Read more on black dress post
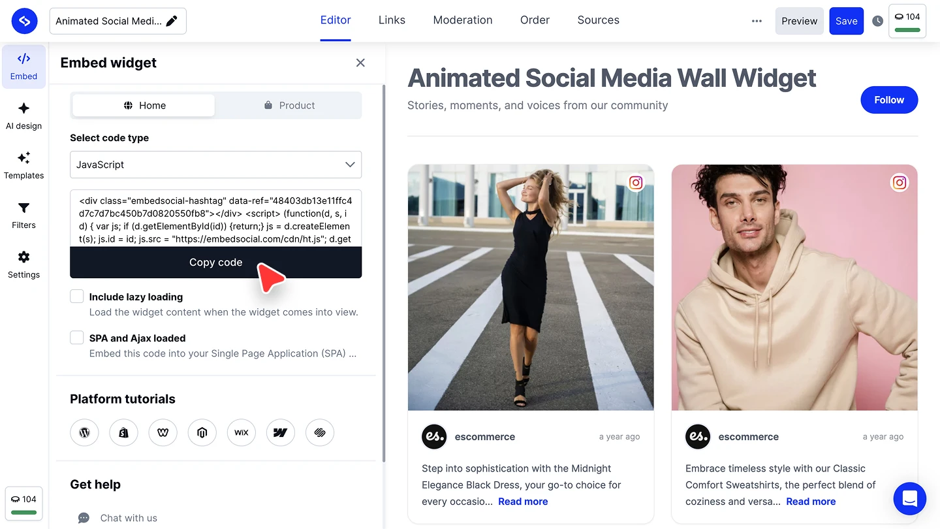This screenshot has height=529, width=940. pos(523,502)
